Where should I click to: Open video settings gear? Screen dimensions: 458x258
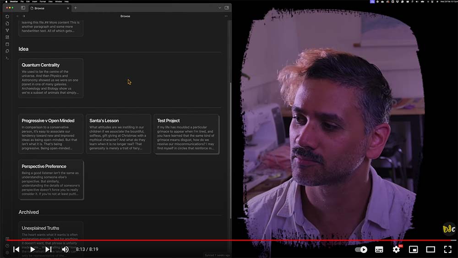pyautogui.click(x=396, y=249)
